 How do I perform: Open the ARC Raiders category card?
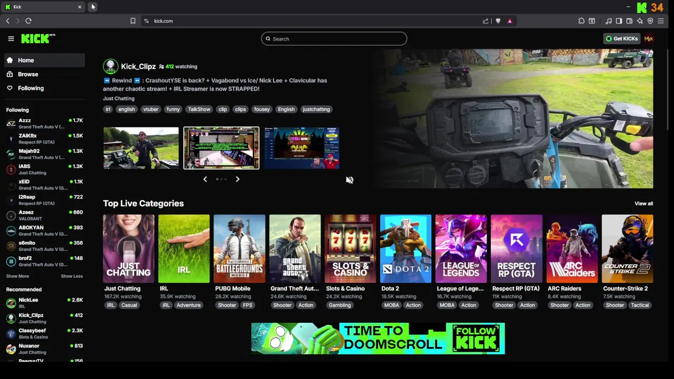pos(572,248)
